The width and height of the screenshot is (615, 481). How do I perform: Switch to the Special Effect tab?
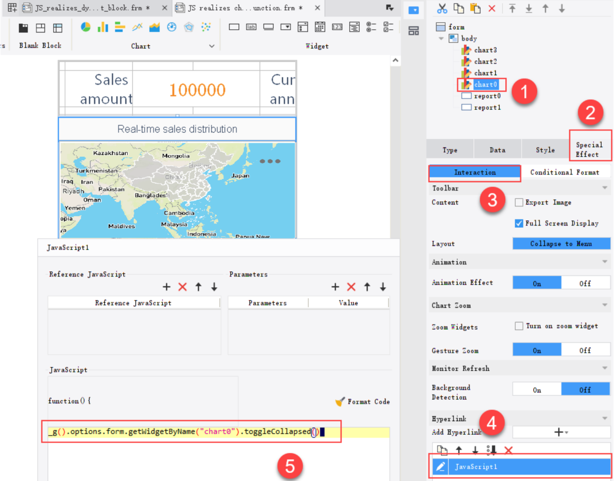[x=590, y=149]
